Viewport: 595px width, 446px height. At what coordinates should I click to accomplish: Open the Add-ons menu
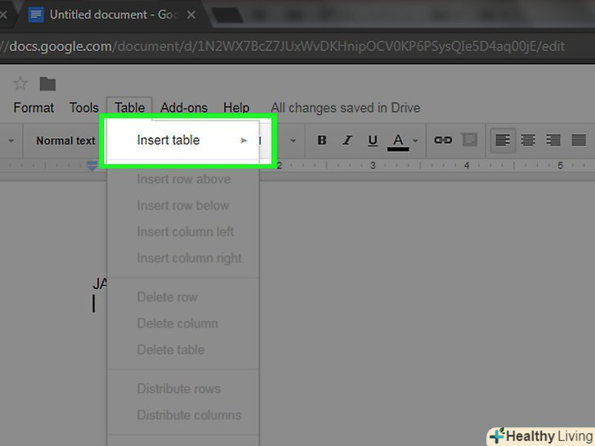coord(184,108)
